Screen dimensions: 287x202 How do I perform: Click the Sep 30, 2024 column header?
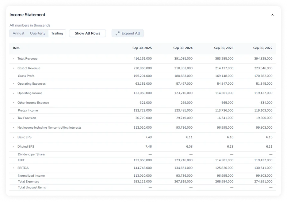pos(183,48)
